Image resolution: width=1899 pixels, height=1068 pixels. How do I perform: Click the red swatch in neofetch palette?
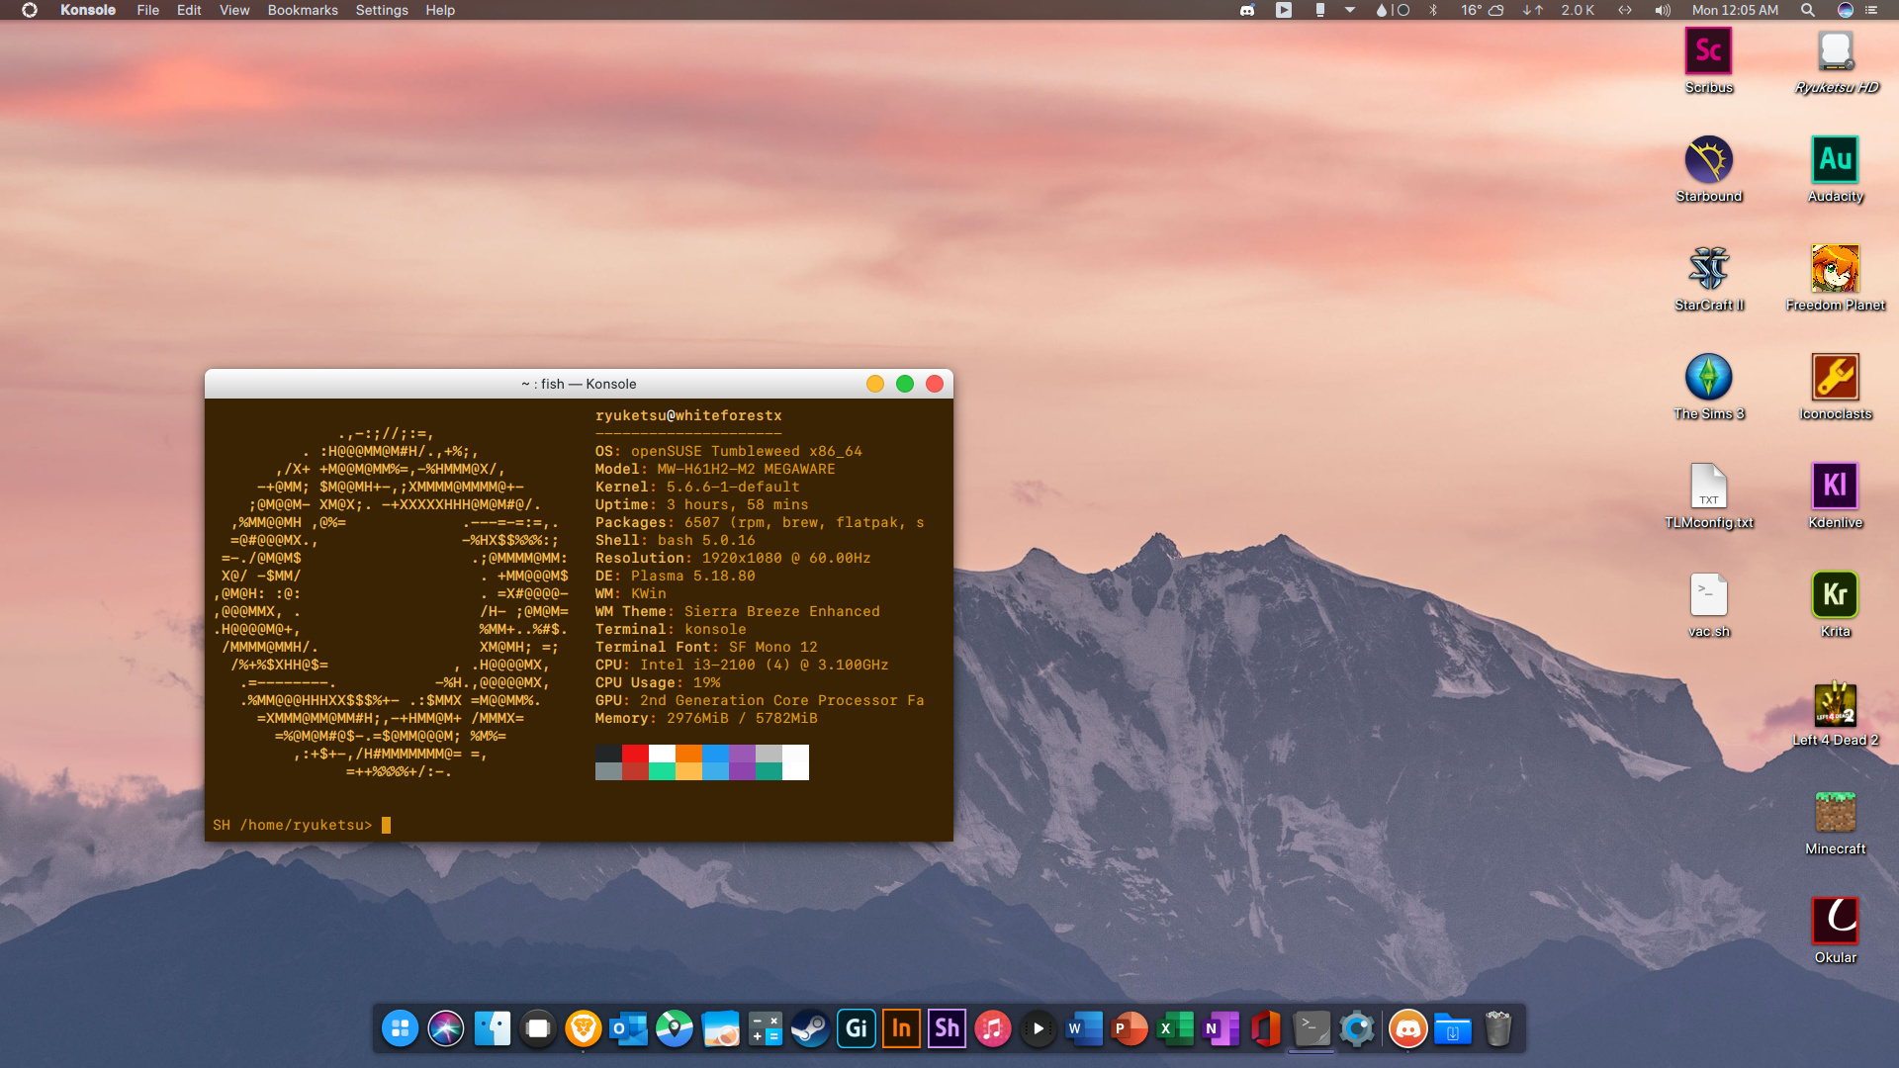(x=635, y=754)
